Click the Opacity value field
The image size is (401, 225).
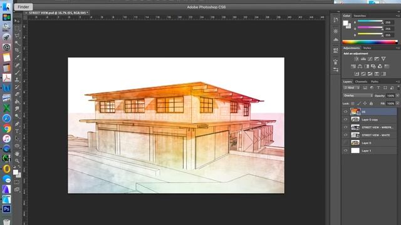point(390,96)
